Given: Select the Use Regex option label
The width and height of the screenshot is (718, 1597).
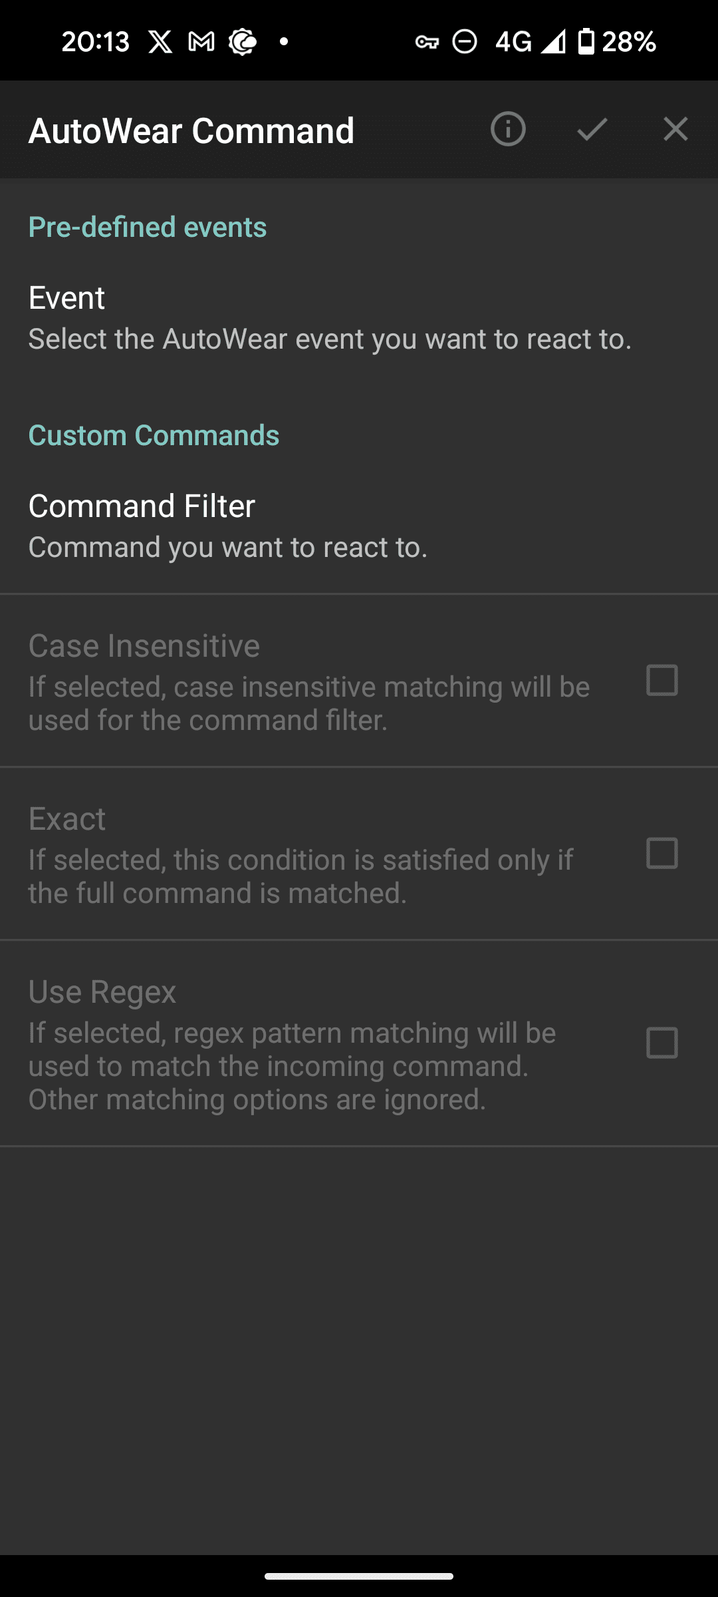Looking at the screenshot, I should pos(102,991).
